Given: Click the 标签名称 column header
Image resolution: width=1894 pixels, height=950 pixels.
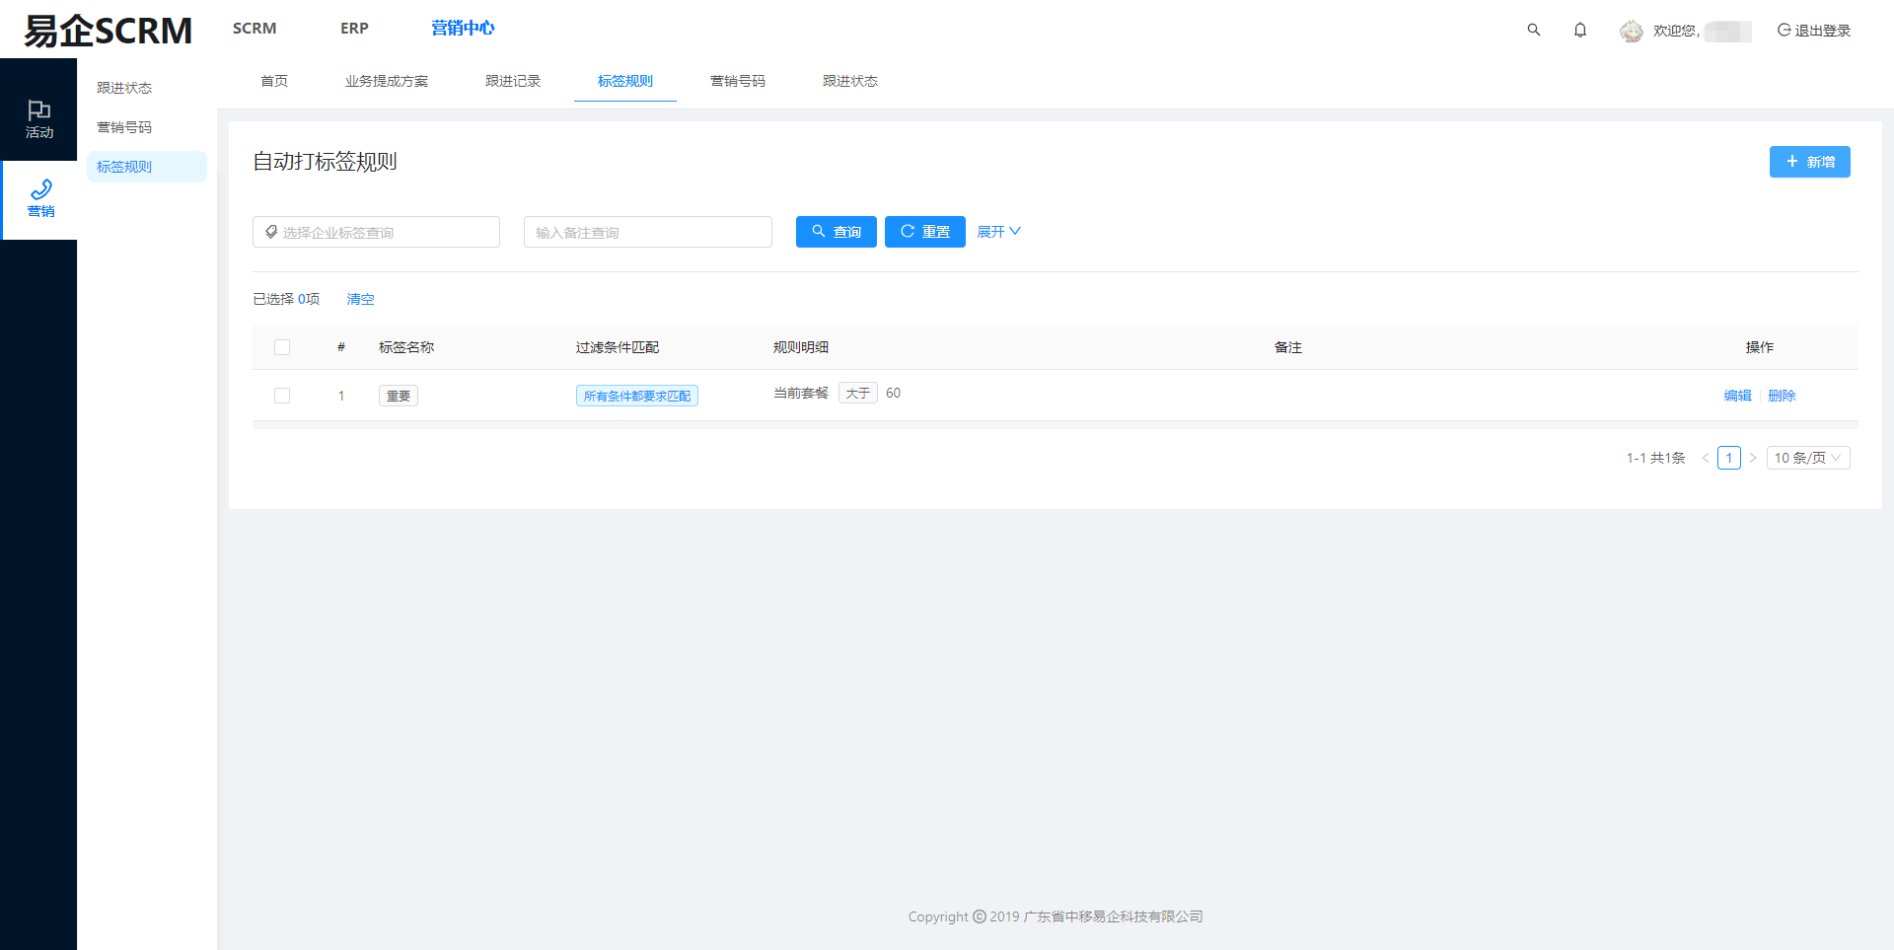Looking at the screenshot, I should coord(406,347).
